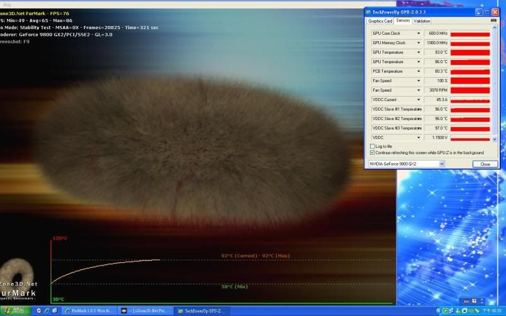Expand the VDDC Current sensor dropdown
This screenshot has width=506, height=316.
click(418, 100)
